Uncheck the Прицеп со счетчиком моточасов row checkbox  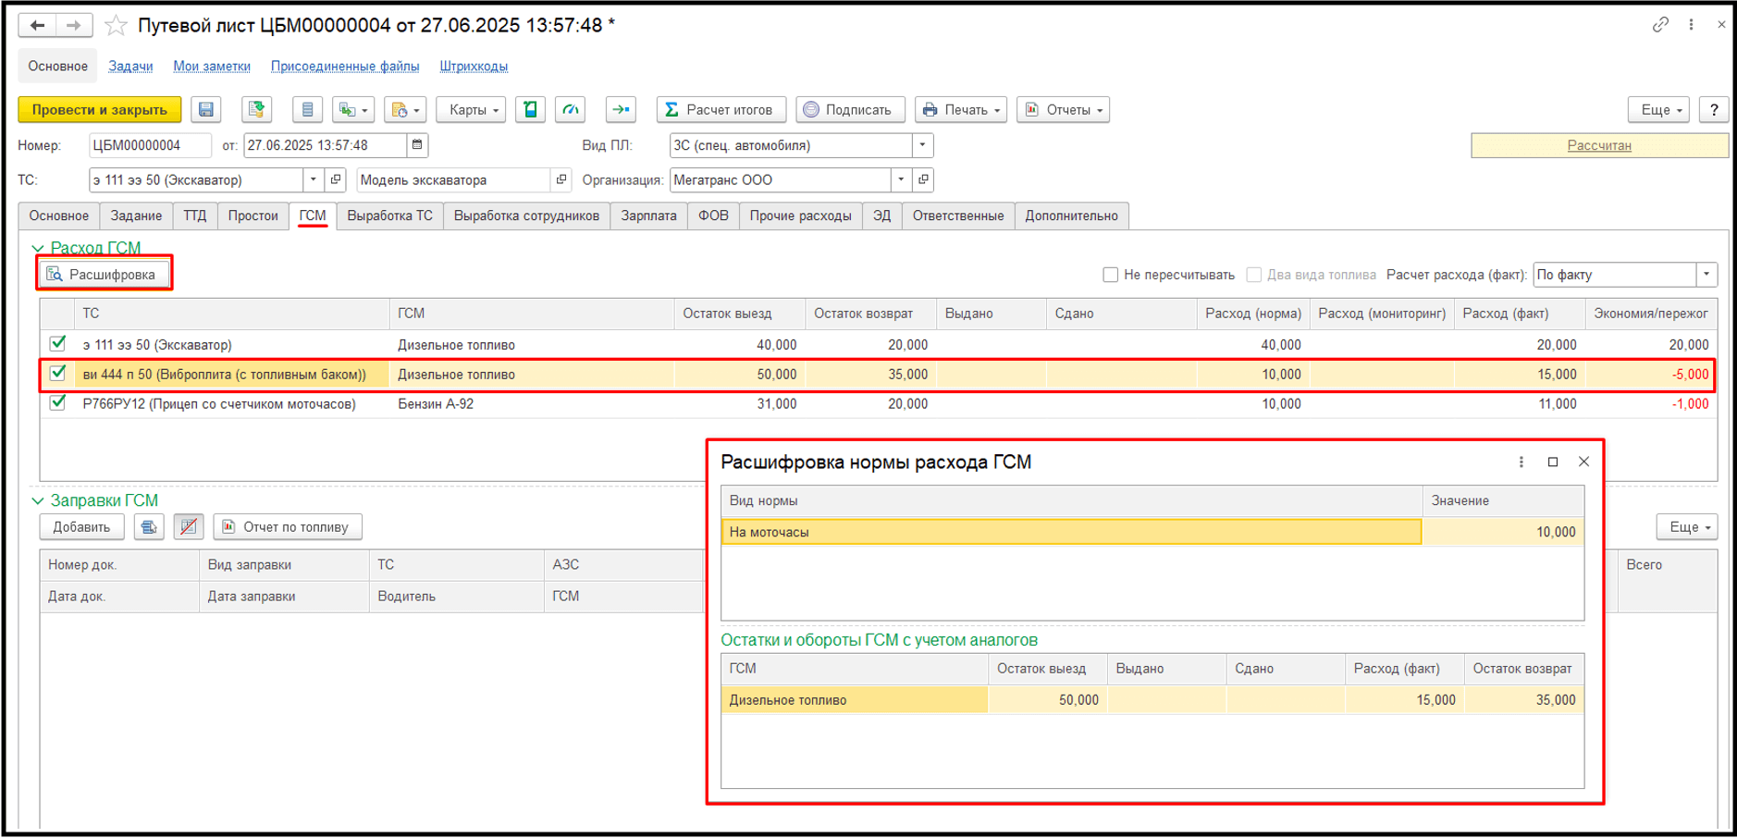[x=58, y=403]
